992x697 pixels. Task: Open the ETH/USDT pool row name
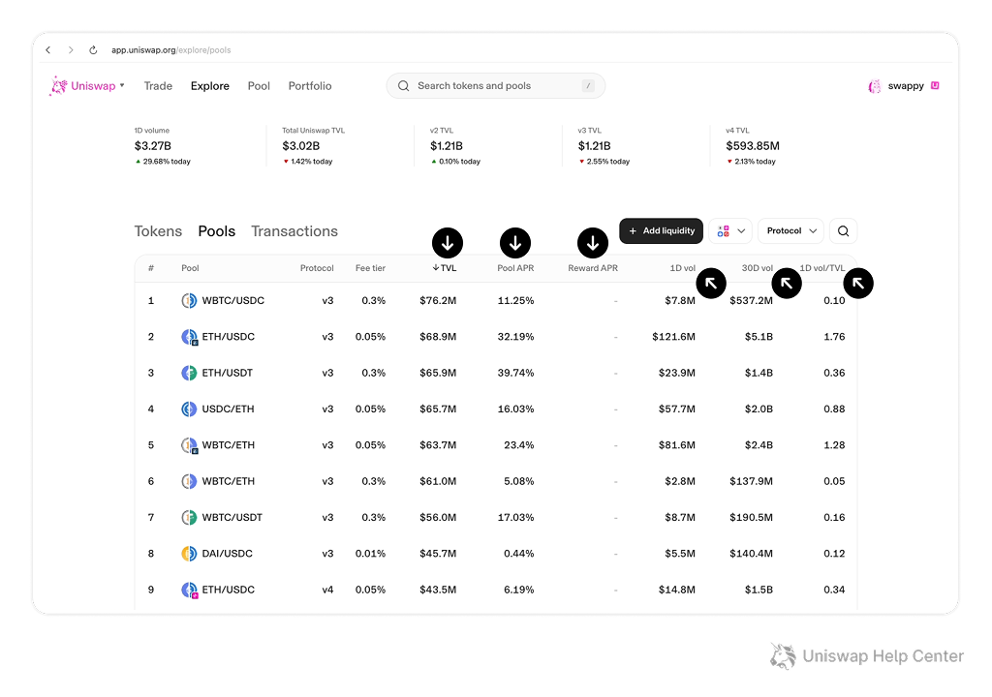227,373
